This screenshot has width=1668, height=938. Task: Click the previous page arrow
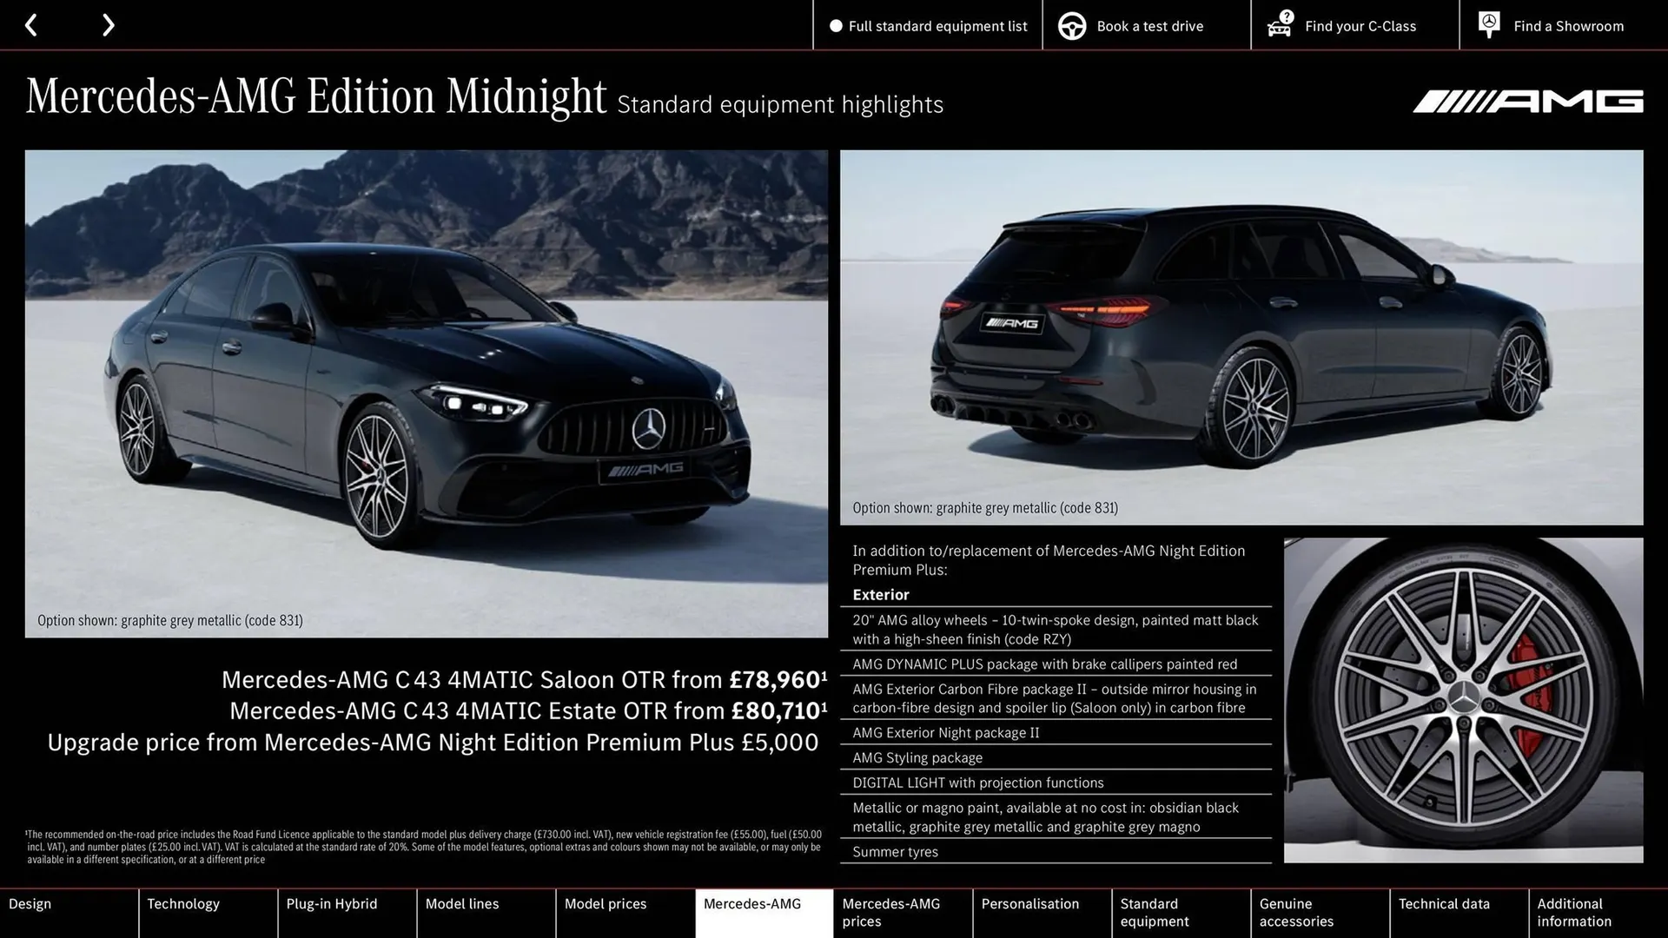(x=32, y=24)
